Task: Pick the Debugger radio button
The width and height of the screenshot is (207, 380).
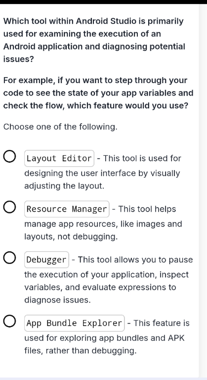Action: 10,259
